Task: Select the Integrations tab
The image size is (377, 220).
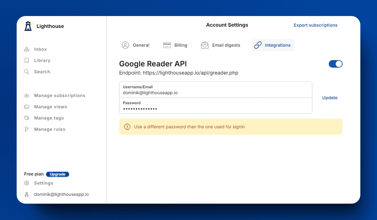Action: (273, 45)
